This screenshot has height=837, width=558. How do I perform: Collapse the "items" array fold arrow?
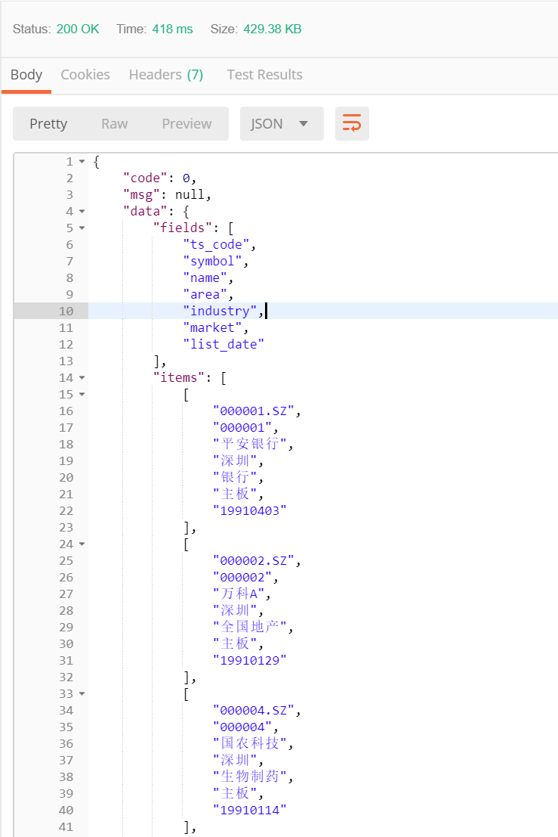82,378
